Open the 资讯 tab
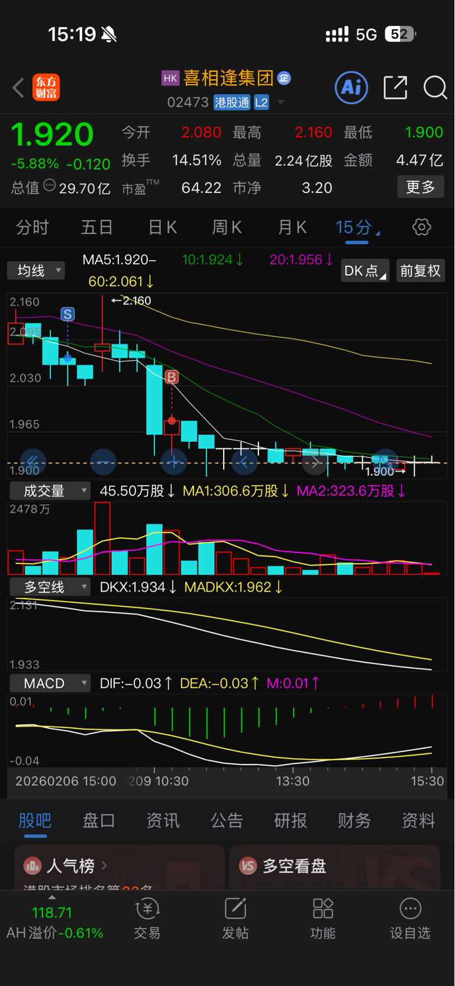The height and width of the screenshot is (986, 455). click(163, 821)
